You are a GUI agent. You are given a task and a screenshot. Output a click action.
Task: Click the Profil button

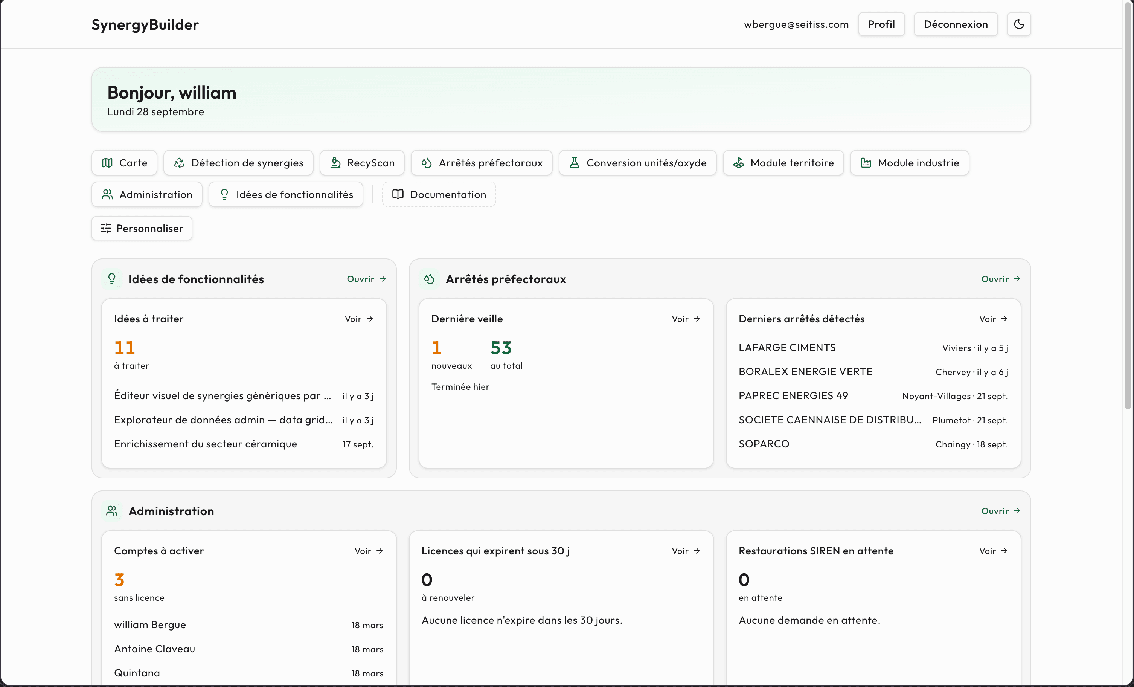[881, 24]
